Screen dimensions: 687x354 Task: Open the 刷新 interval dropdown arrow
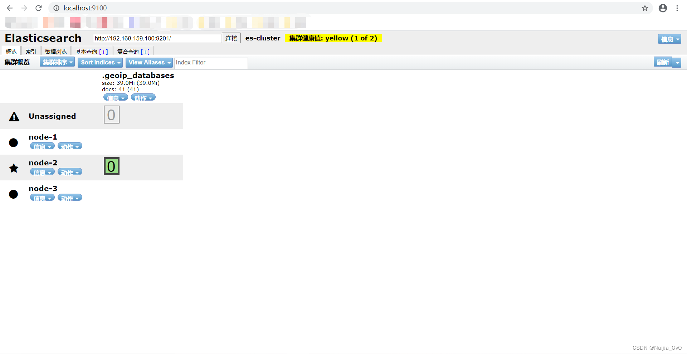(x=677, y=63)
